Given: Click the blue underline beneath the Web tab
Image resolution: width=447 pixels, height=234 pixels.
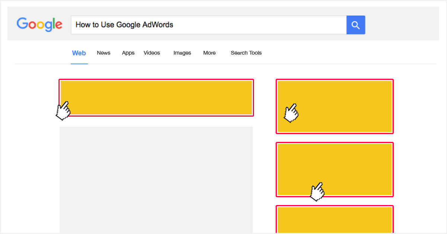Looking at the screenshot, I should [x=79, y=64].
